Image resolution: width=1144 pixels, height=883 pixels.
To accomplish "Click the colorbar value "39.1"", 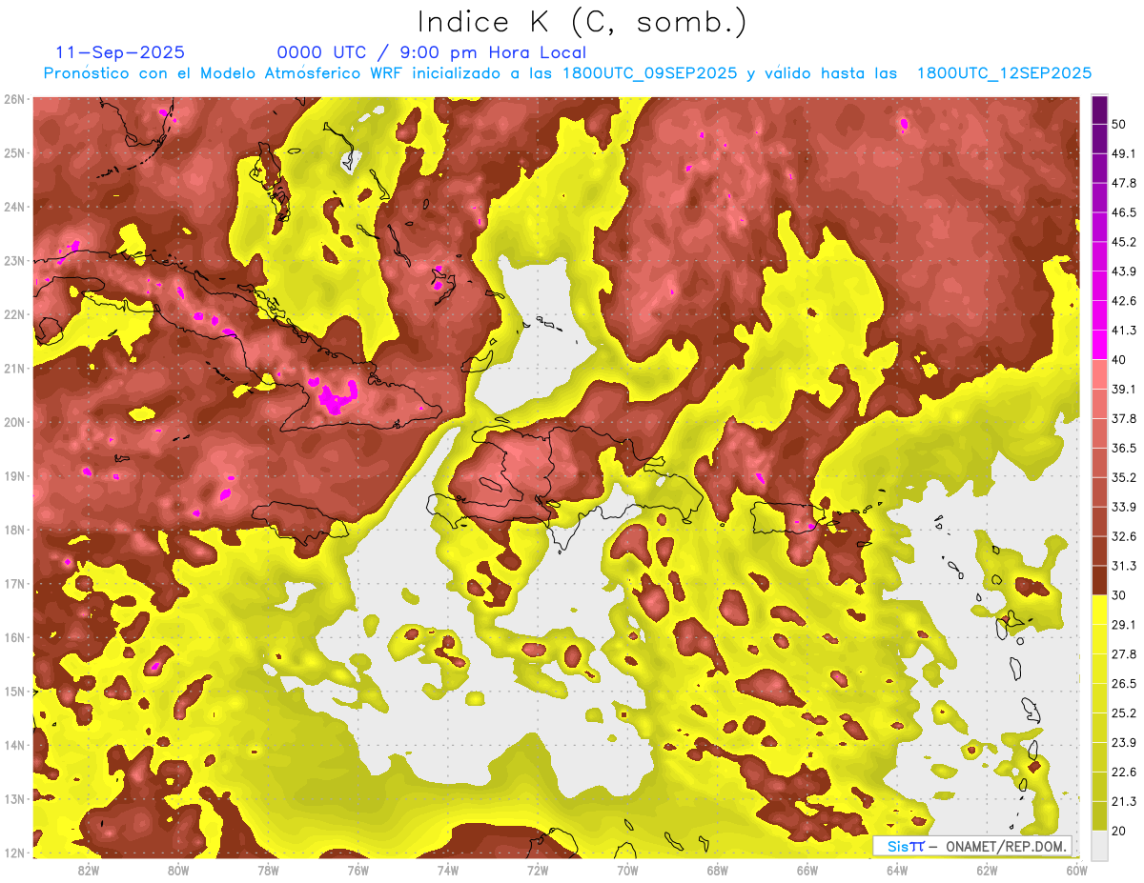I will click(1123, 389).
